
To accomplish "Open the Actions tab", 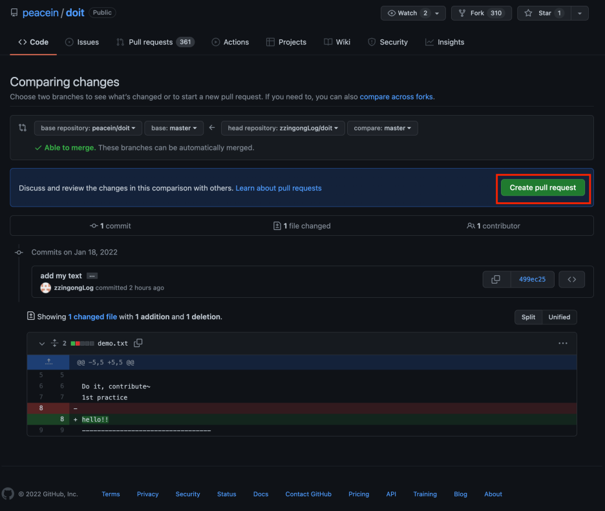I will tap(230, 42).
